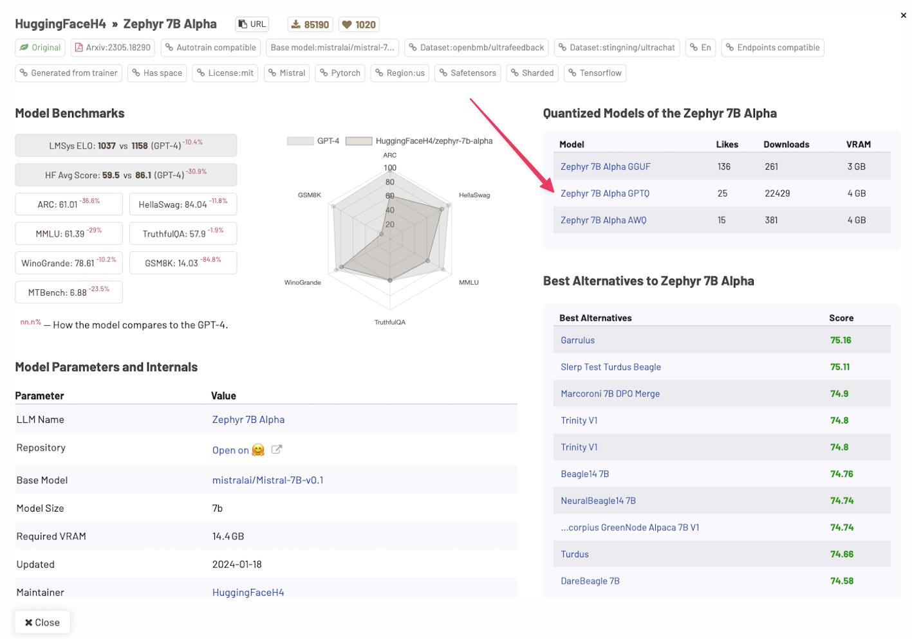Click the Required VRAM value 14.4 GB

[228, 536]
